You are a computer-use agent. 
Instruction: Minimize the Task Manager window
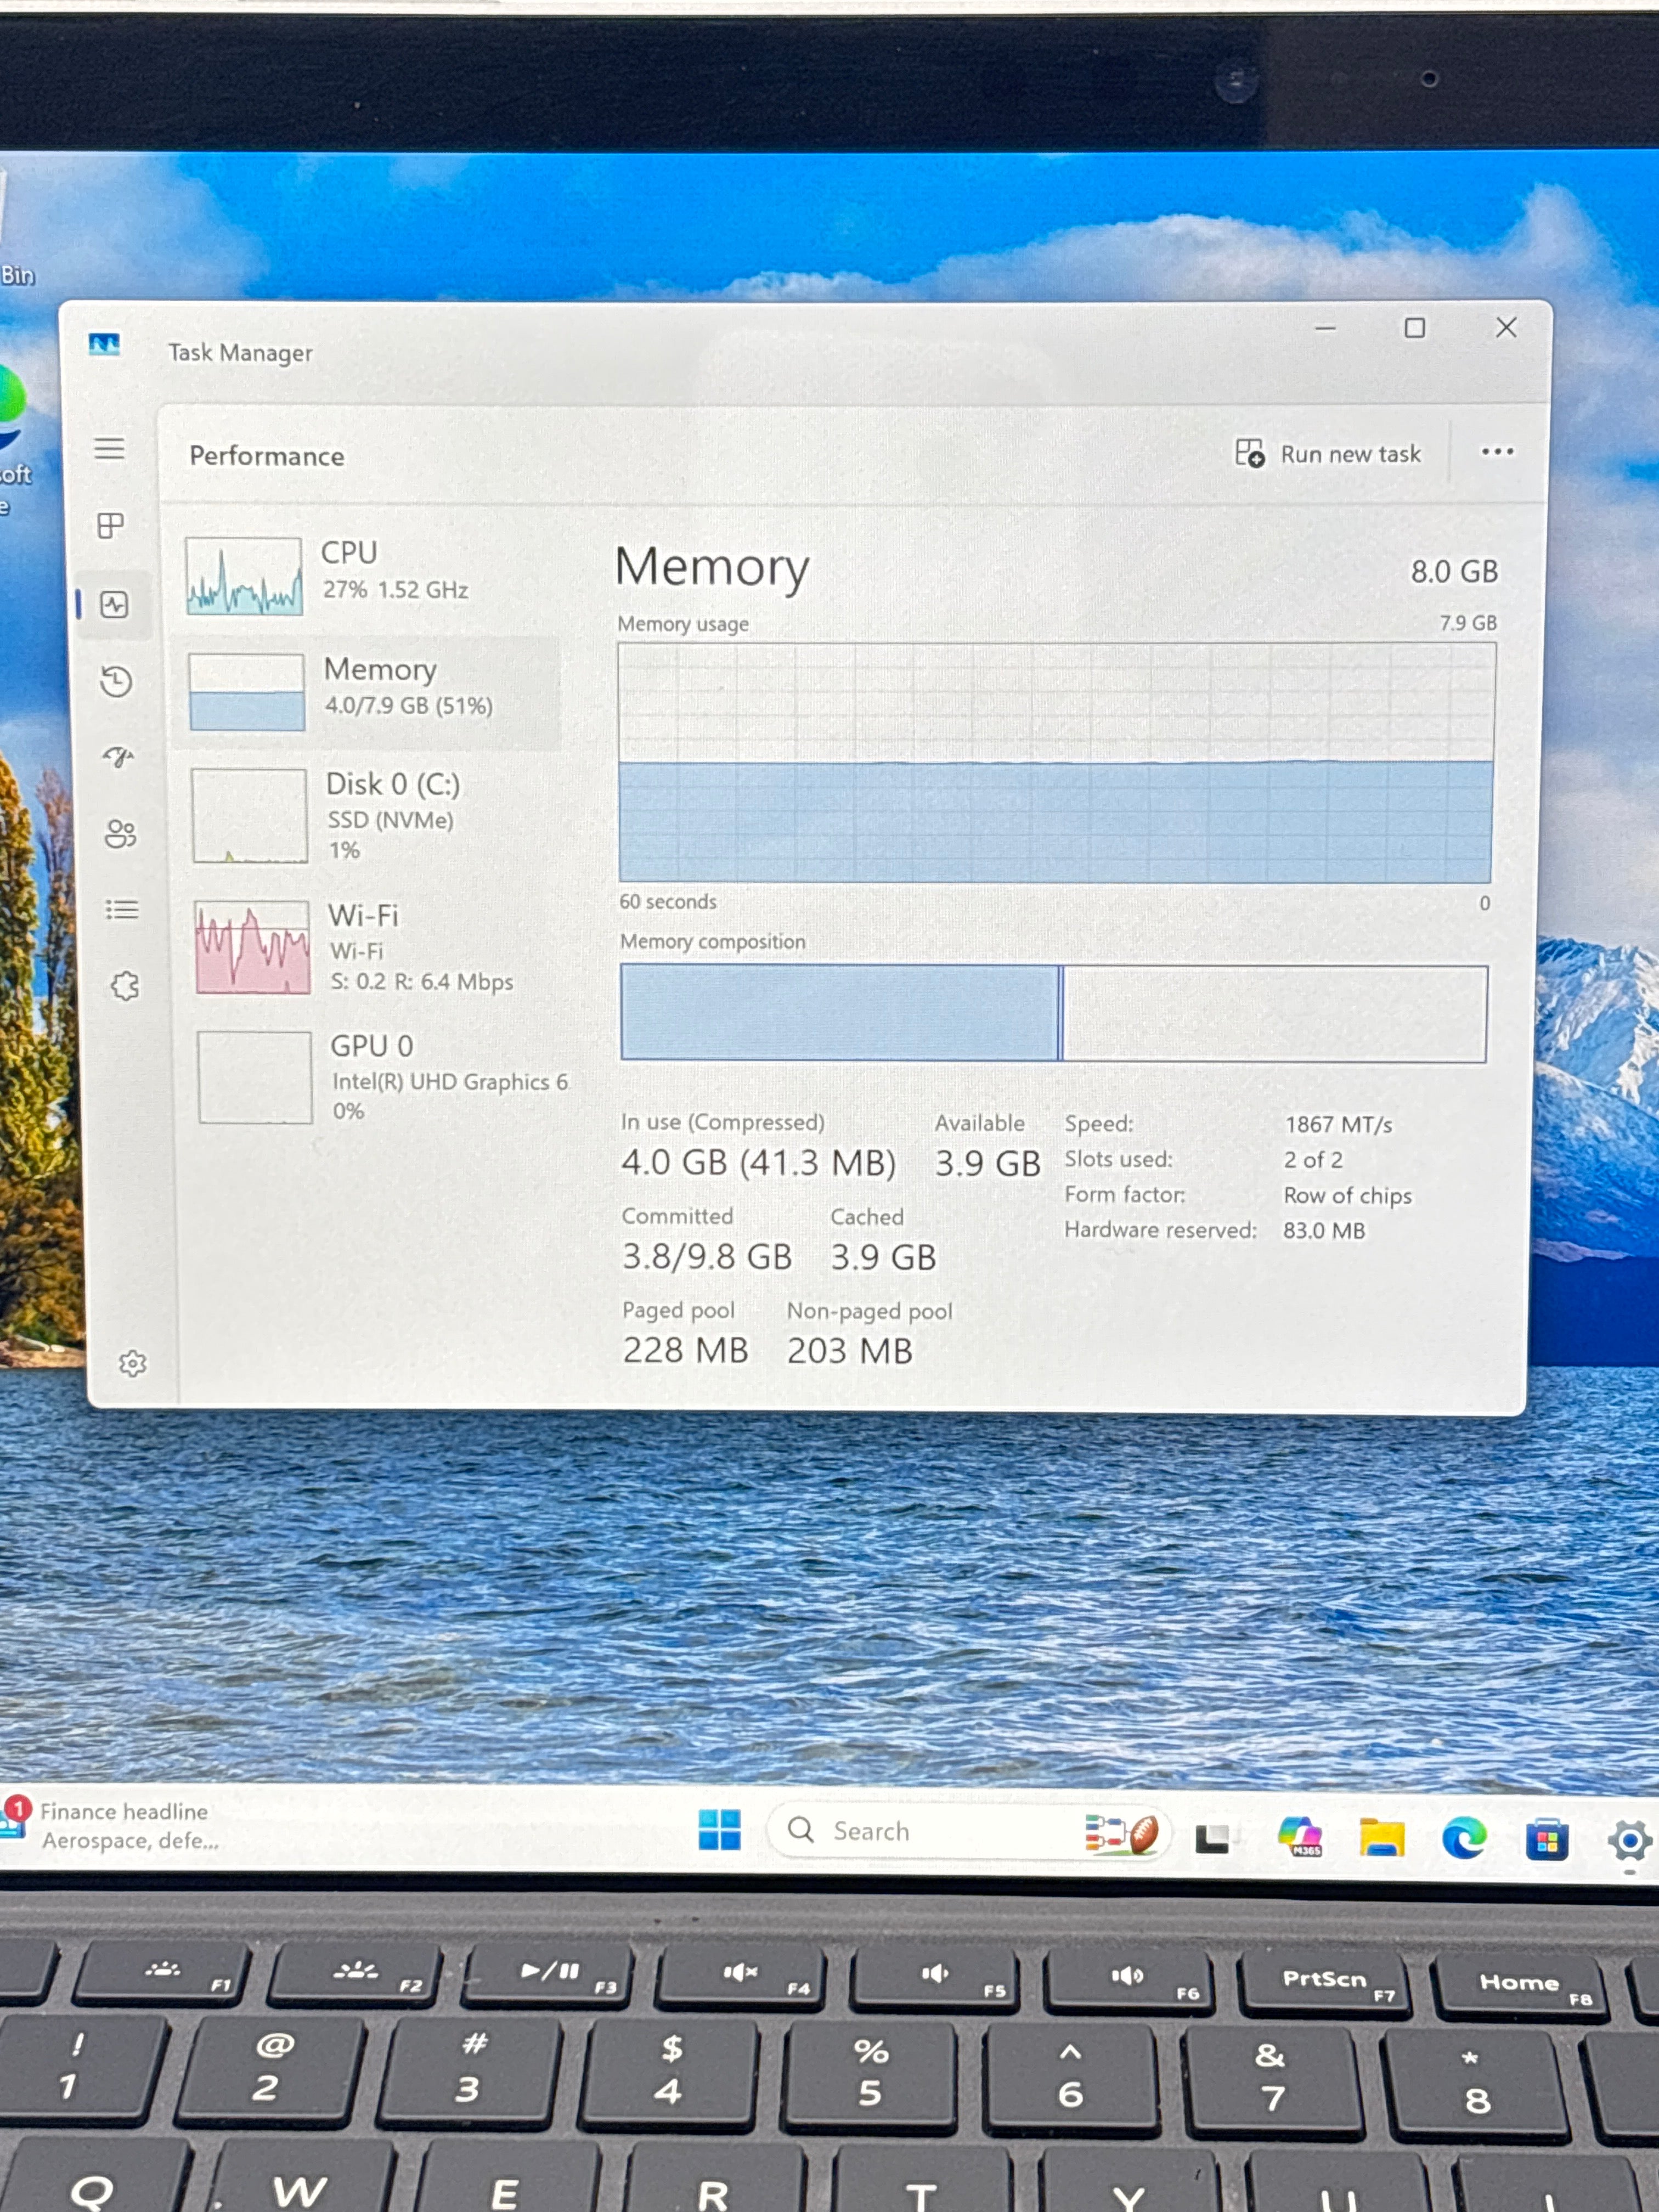coord(1325,328)
